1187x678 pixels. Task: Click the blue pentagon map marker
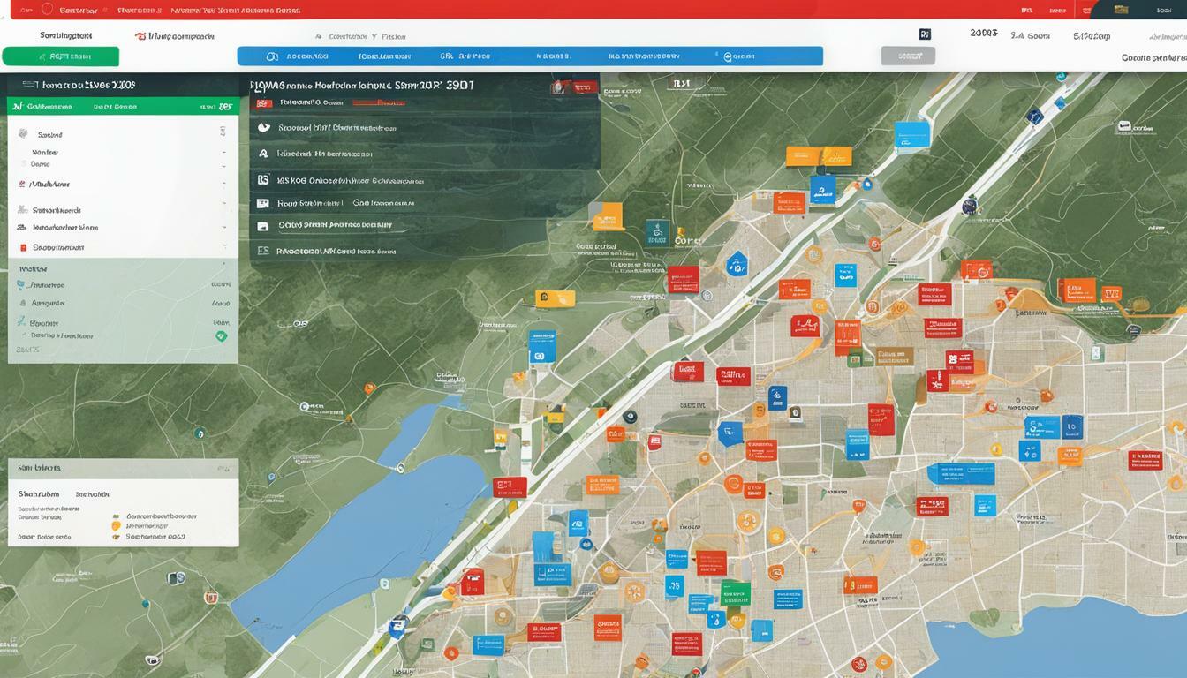point(737,263)
